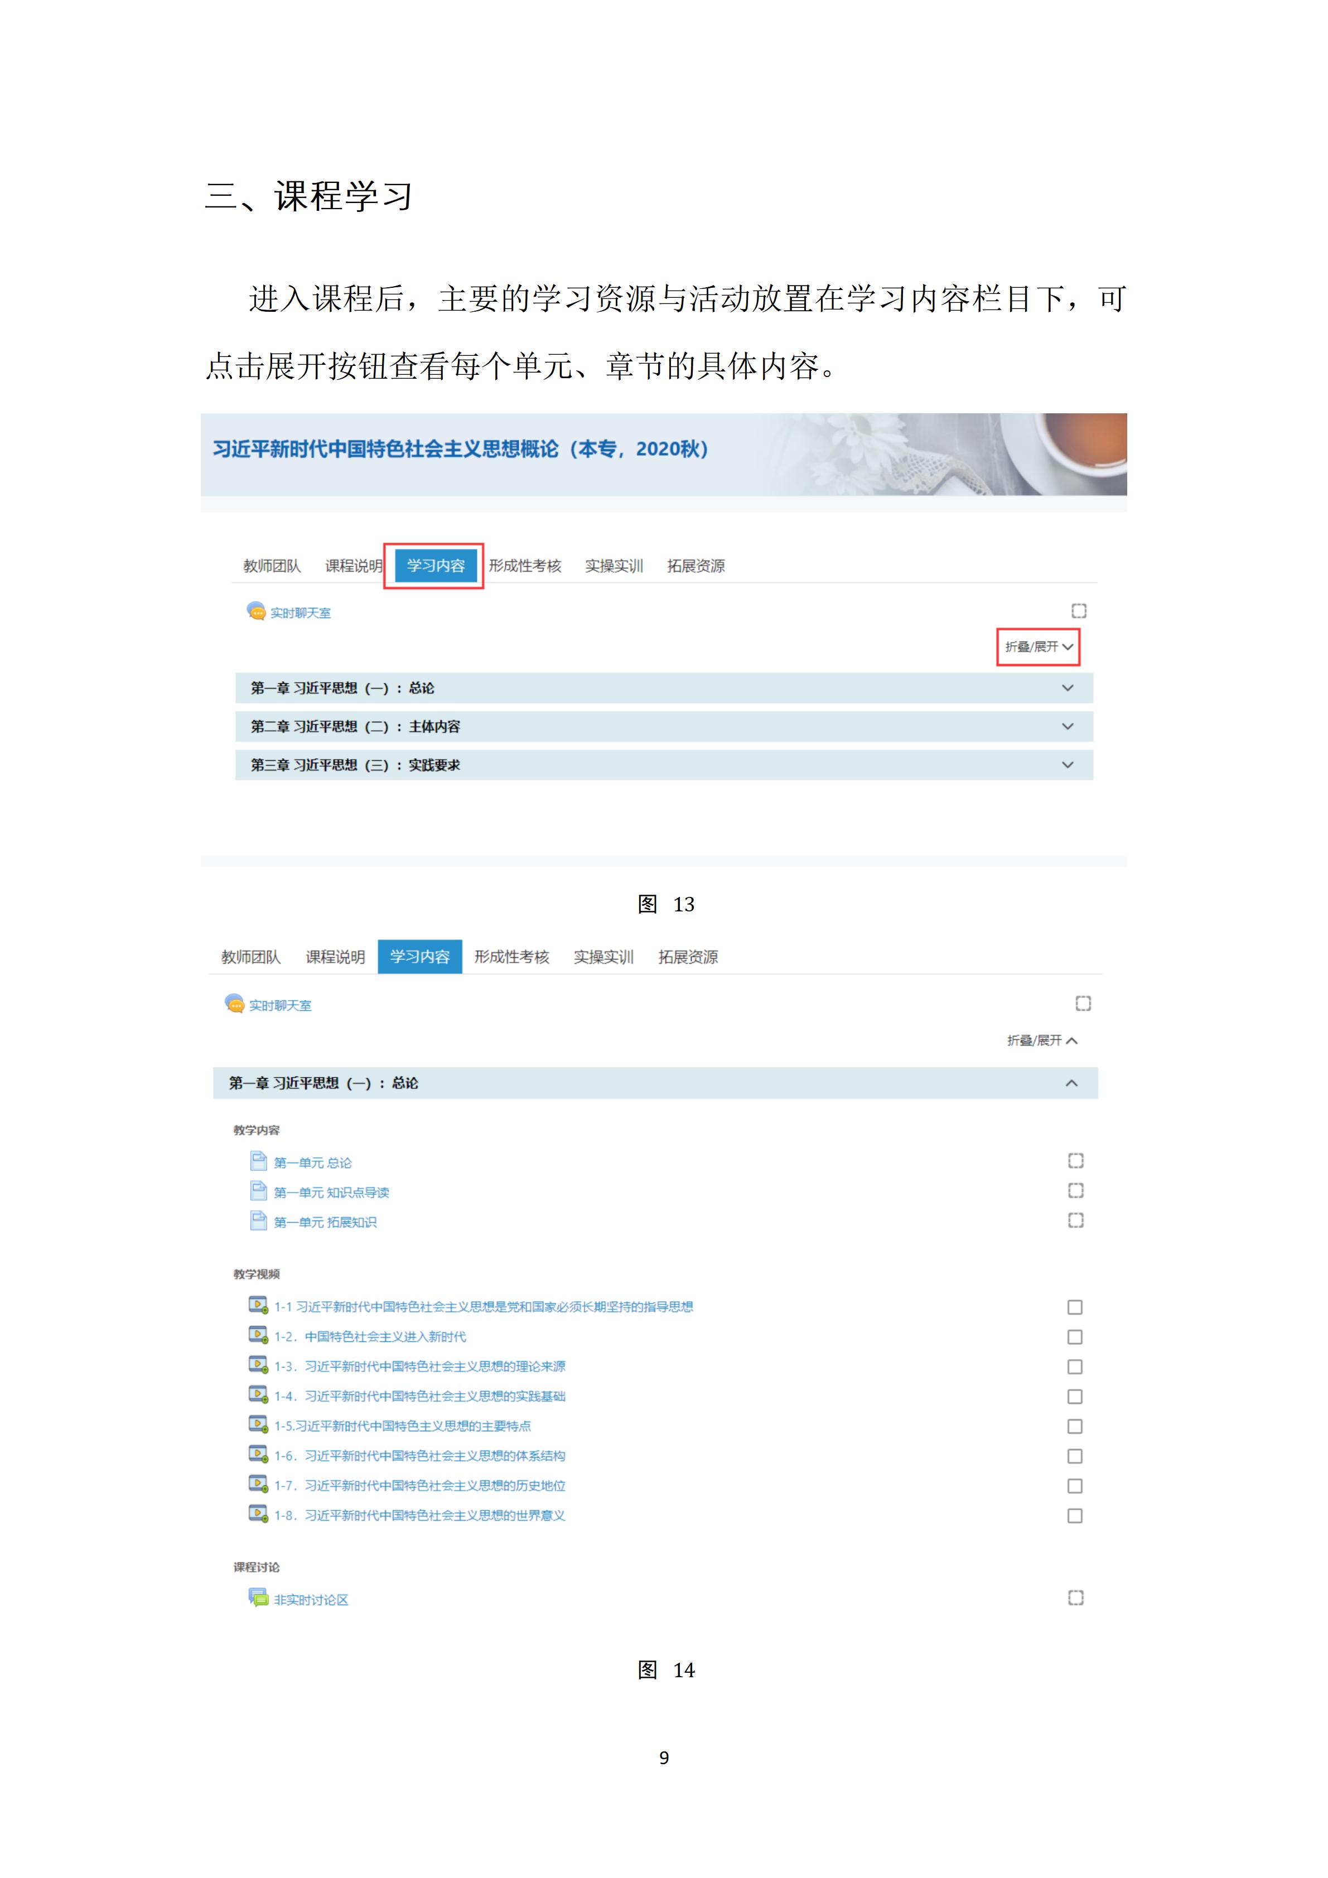Viewport: 1328px width, 1878px height.
Task: Select 教师团队 tab in figure 14
Action: (251, 957)
